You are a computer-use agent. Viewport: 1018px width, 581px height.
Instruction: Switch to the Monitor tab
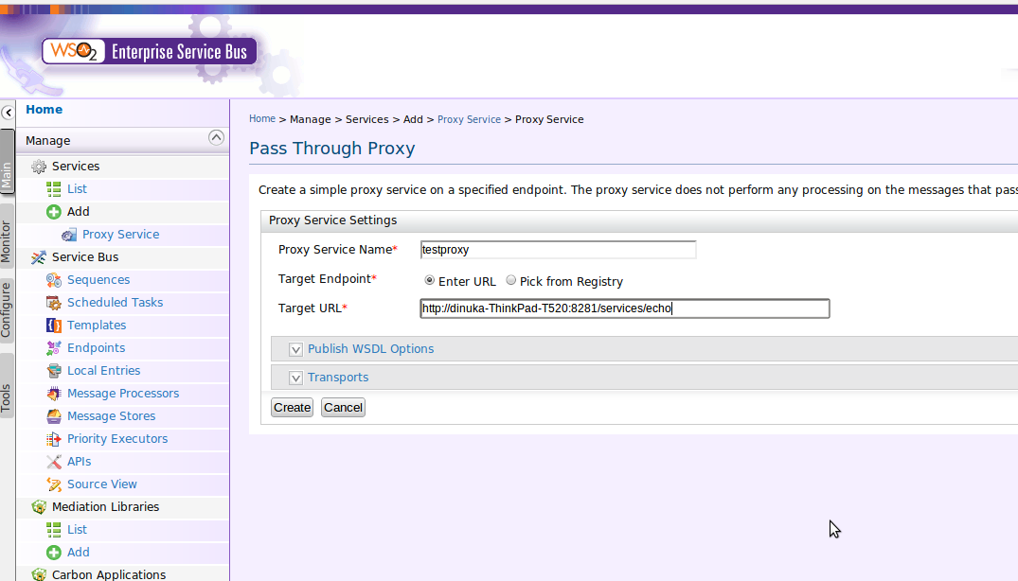tap(7, 237)
